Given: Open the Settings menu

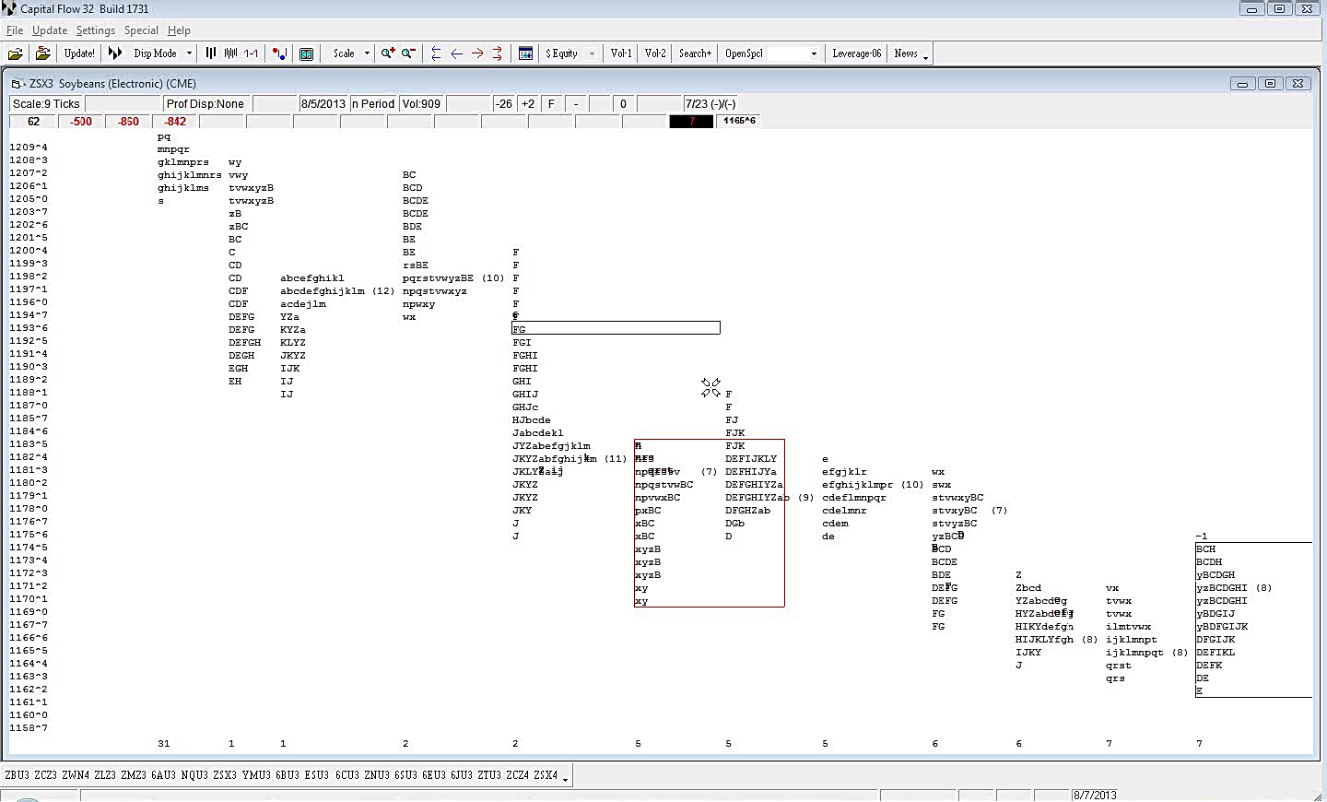Looking at the screenshot, I should point(95,30).
